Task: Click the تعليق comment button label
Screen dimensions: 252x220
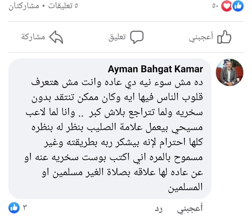Action: 117,37
